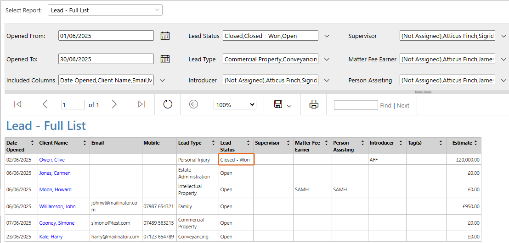This screenshot has height=243, width=509.
Task: Open the Select Report dropdown
Action: pos(105,10)
